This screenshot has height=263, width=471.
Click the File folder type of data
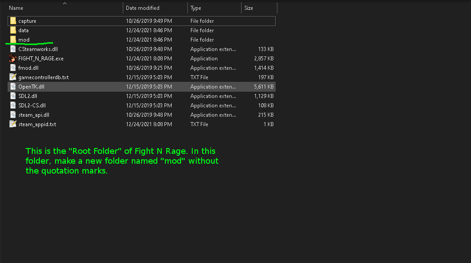pyautogui.click(x=202, y=30)
